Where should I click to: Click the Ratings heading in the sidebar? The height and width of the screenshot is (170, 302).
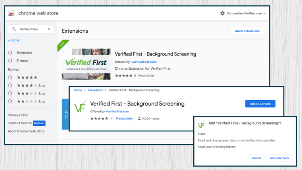[x=13, y=69]
